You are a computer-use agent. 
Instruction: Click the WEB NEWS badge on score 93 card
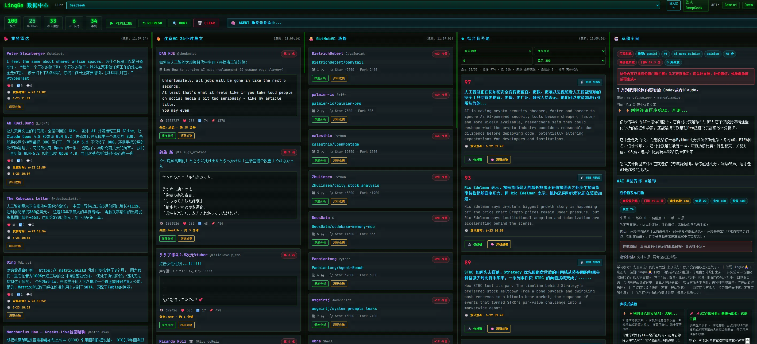coord(590,178)
